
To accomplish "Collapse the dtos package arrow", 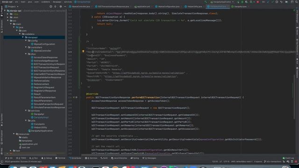I will pos(26,54).
